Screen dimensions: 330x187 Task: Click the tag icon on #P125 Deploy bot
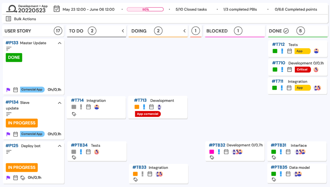click(x=23, y=178)
